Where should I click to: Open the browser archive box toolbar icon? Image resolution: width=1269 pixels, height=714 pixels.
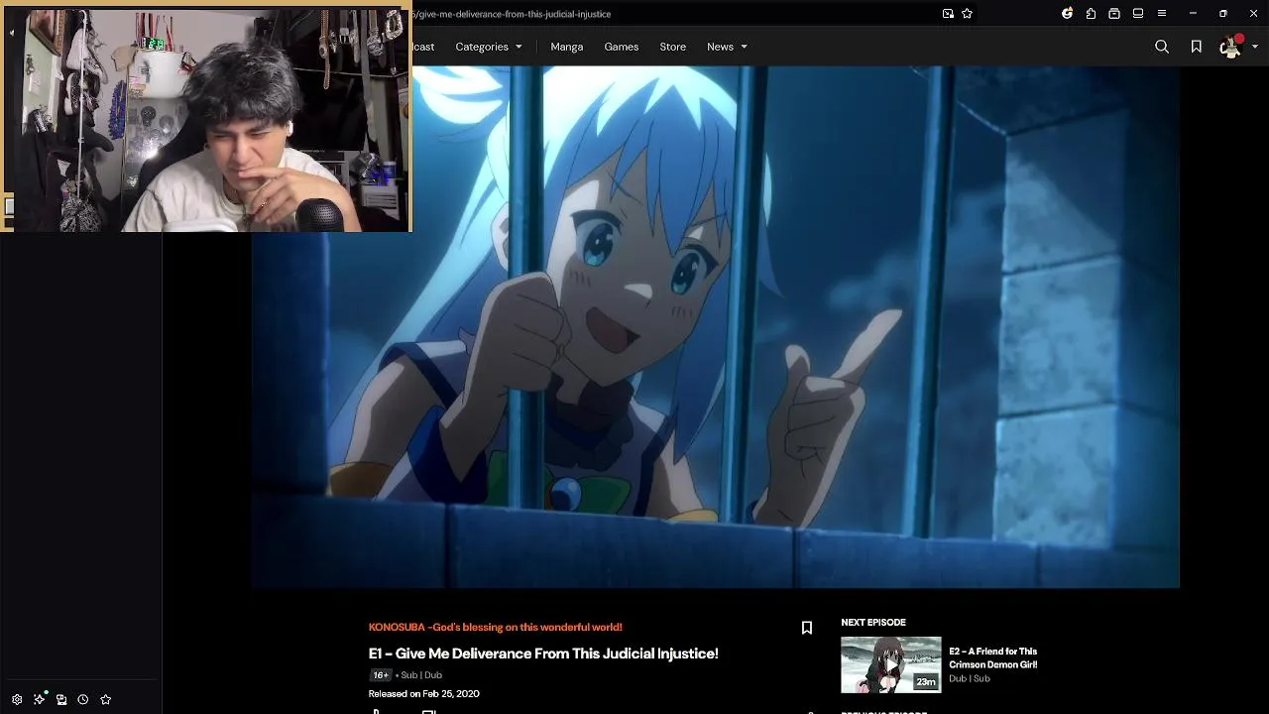1114,14
